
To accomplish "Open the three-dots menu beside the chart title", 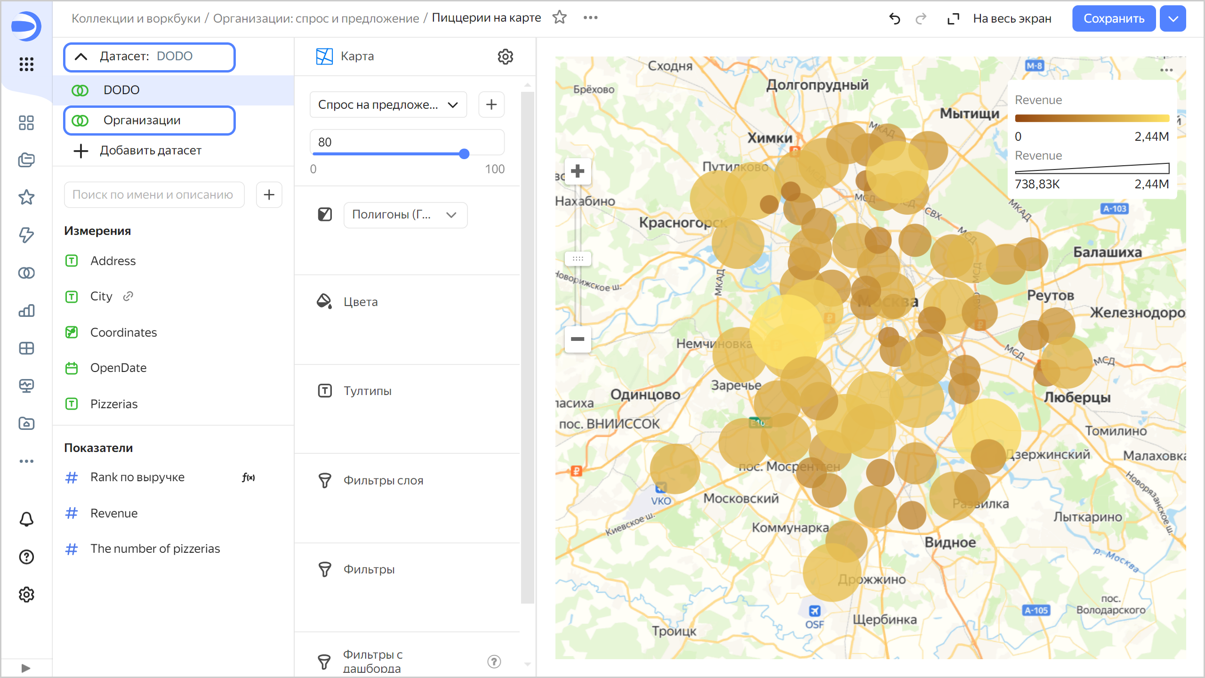I will (x=590, y=17).
